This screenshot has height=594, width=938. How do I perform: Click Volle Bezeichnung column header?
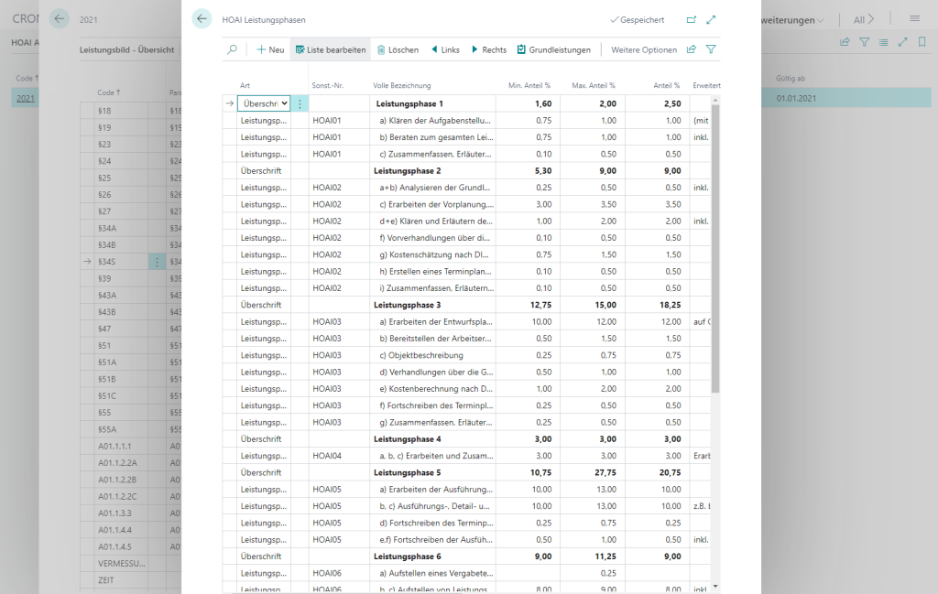(402, 85)
